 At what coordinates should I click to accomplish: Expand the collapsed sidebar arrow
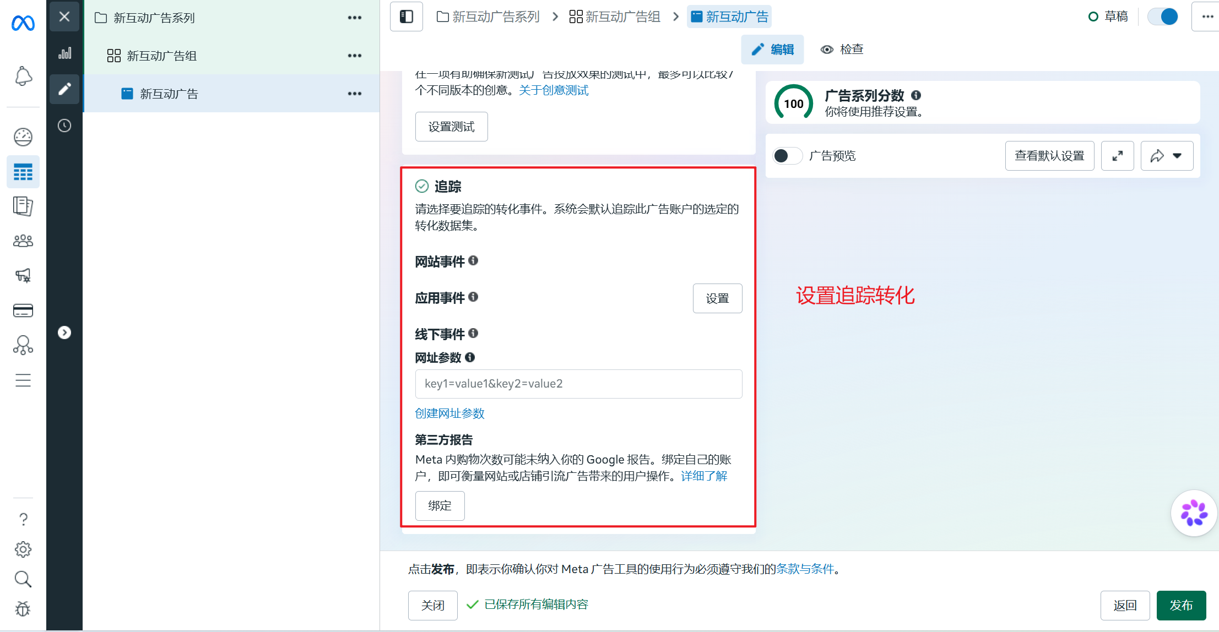[64, 333]
